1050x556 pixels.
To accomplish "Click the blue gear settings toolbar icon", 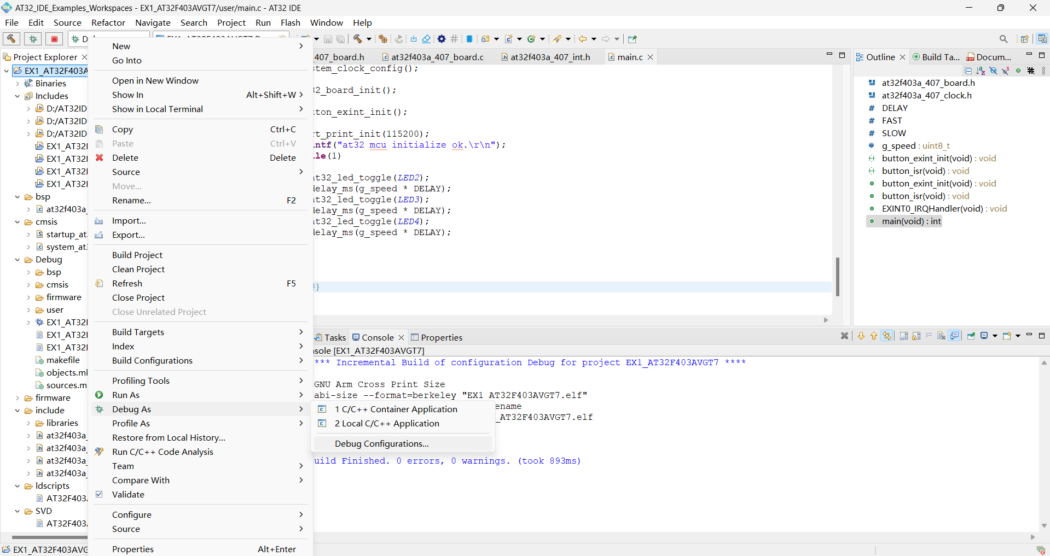I will (x=442, y=39).
